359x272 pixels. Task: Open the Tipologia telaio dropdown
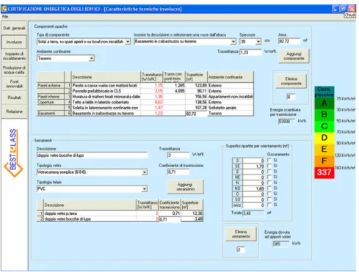click(x=145, y=189)
